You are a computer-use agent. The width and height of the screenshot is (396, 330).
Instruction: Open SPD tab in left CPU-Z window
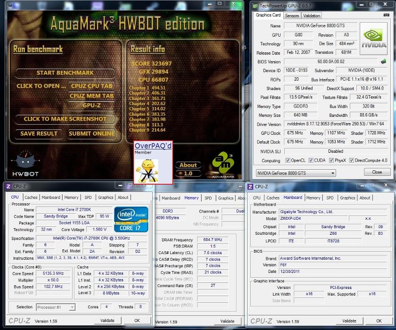tap(88, 198)
